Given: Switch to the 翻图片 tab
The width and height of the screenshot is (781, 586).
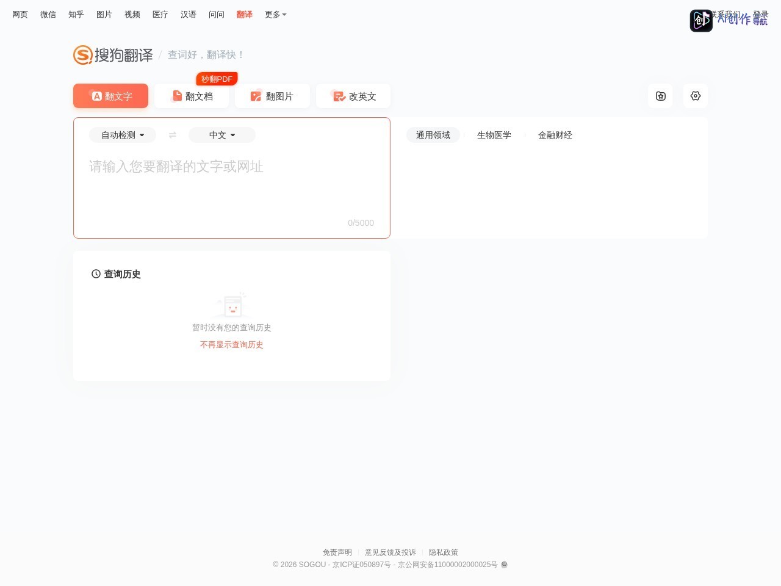Looking at the screenshot, I should tap(272, 96).
